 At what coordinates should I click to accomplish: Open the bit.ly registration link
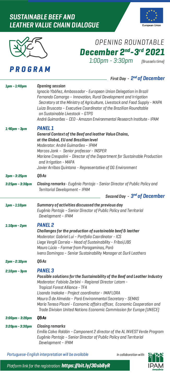pos(86,366)
